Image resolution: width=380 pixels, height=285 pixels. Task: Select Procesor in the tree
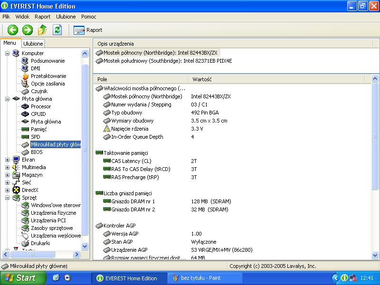tap(40, 106)
